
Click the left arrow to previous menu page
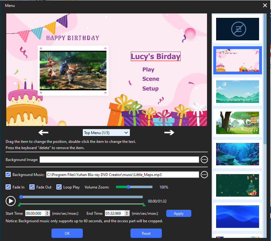click(x=43, y=133)
